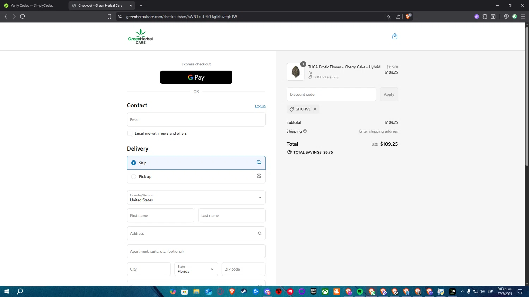This screenshot has width=529, height=297.
Task: Open Brave VPN shield icon
Action: pos(506,17)
